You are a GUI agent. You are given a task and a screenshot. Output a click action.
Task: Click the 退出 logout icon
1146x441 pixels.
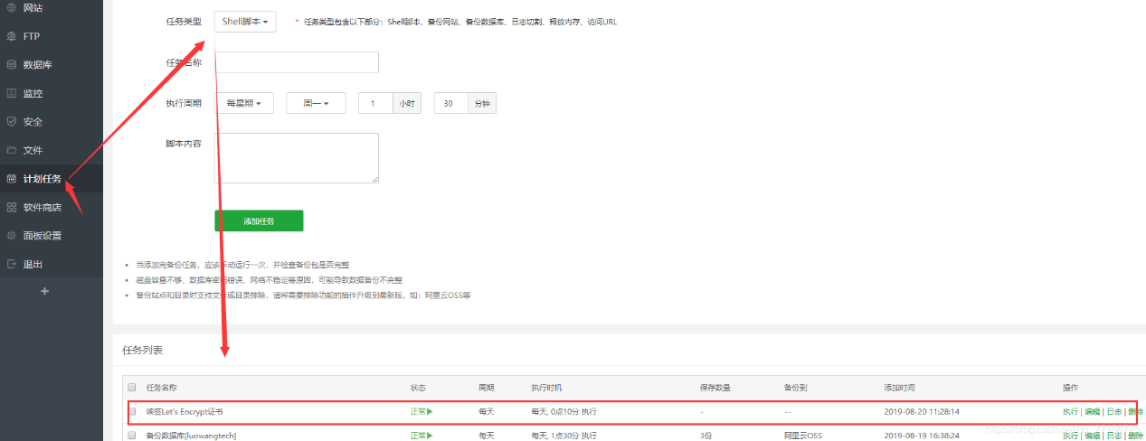tap(11, 265)
